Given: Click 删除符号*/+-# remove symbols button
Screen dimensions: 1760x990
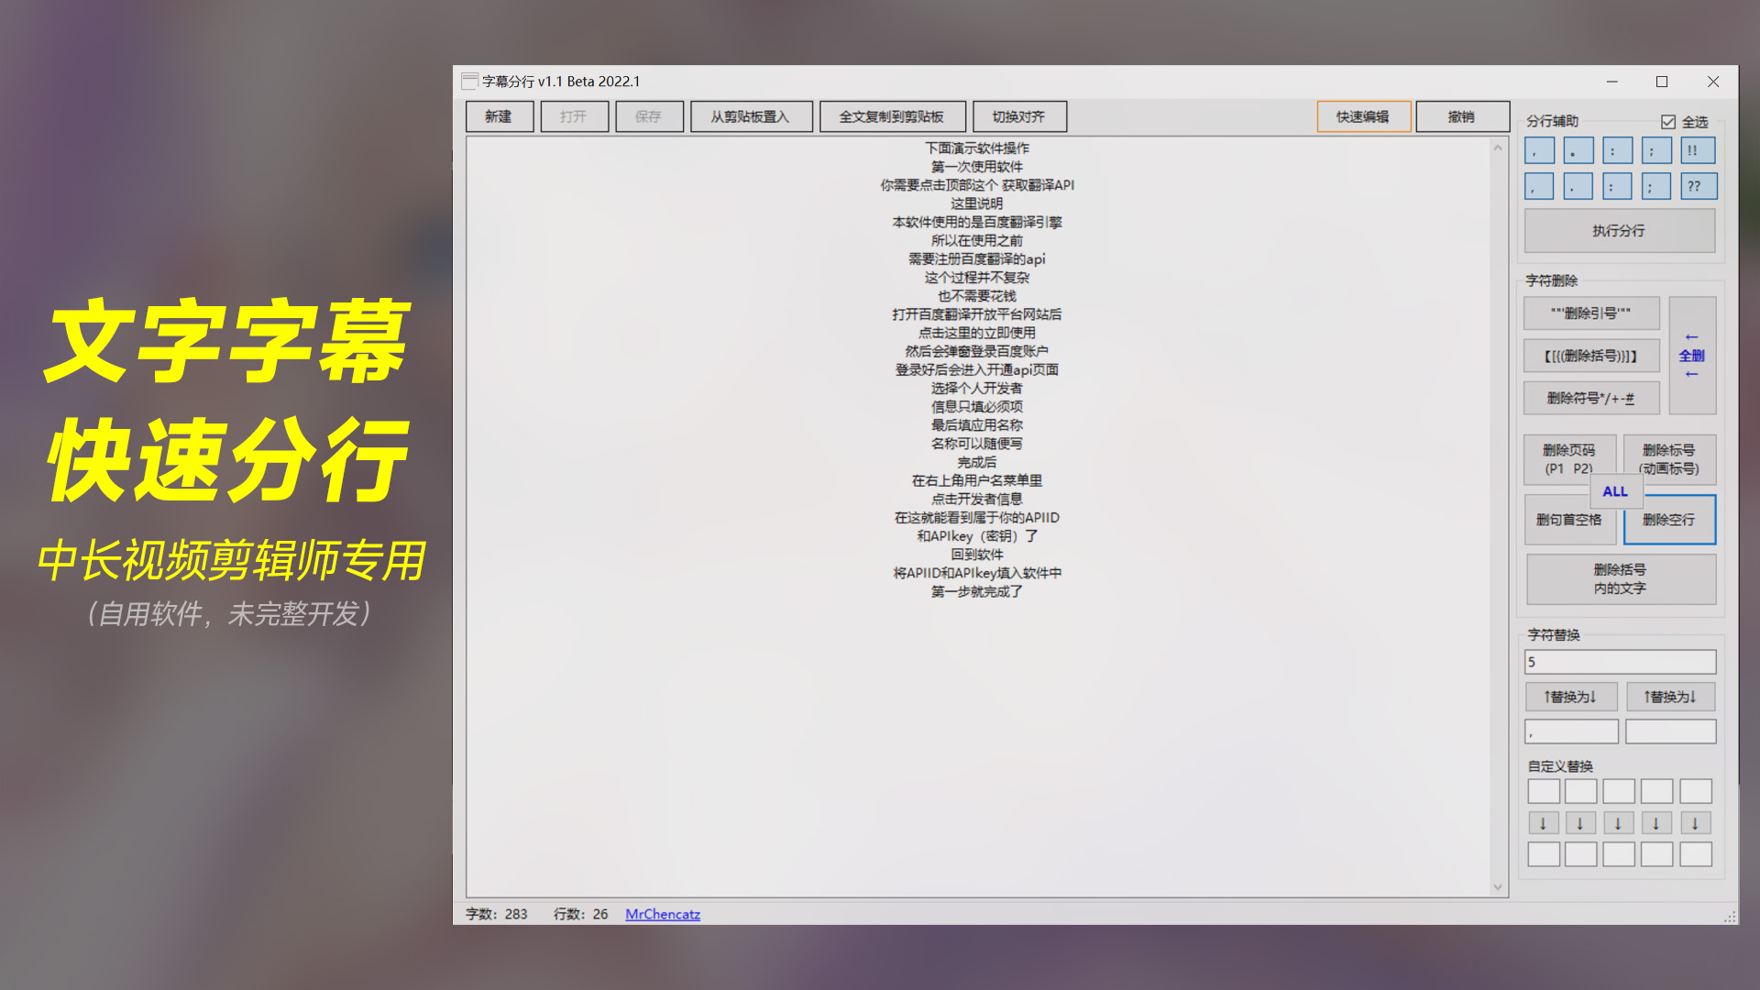Looking at the screenshot, I should click(1591, 398).
